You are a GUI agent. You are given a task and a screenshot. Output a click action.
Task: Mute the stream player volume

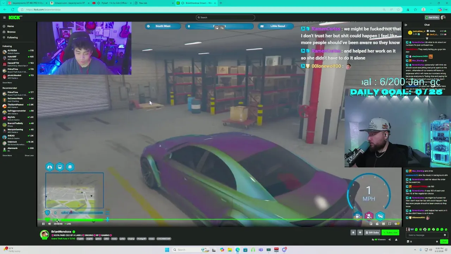click(x=49, y=224)
